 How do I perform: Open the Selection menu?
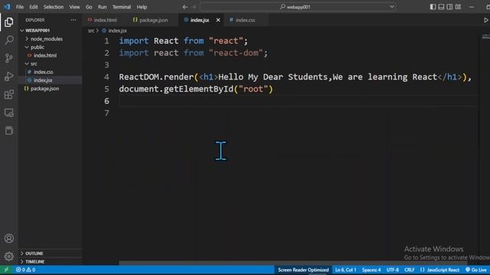pos(54,7)
